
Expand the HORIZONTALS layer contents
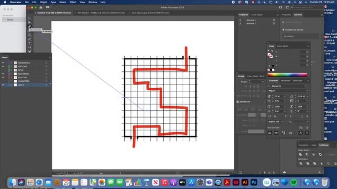[11, 63]
